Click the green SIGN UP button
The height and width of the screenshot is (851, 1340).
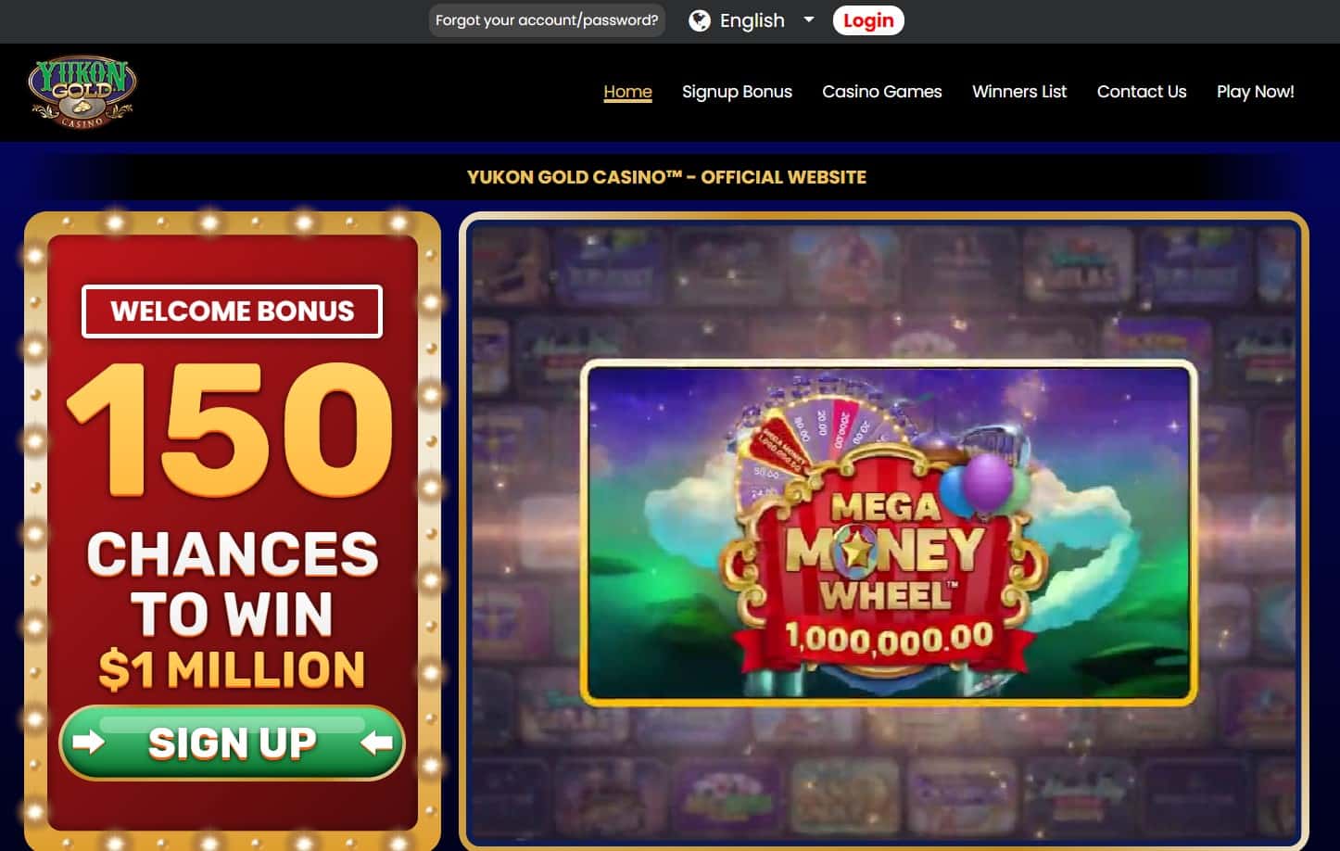coord(233,743)
